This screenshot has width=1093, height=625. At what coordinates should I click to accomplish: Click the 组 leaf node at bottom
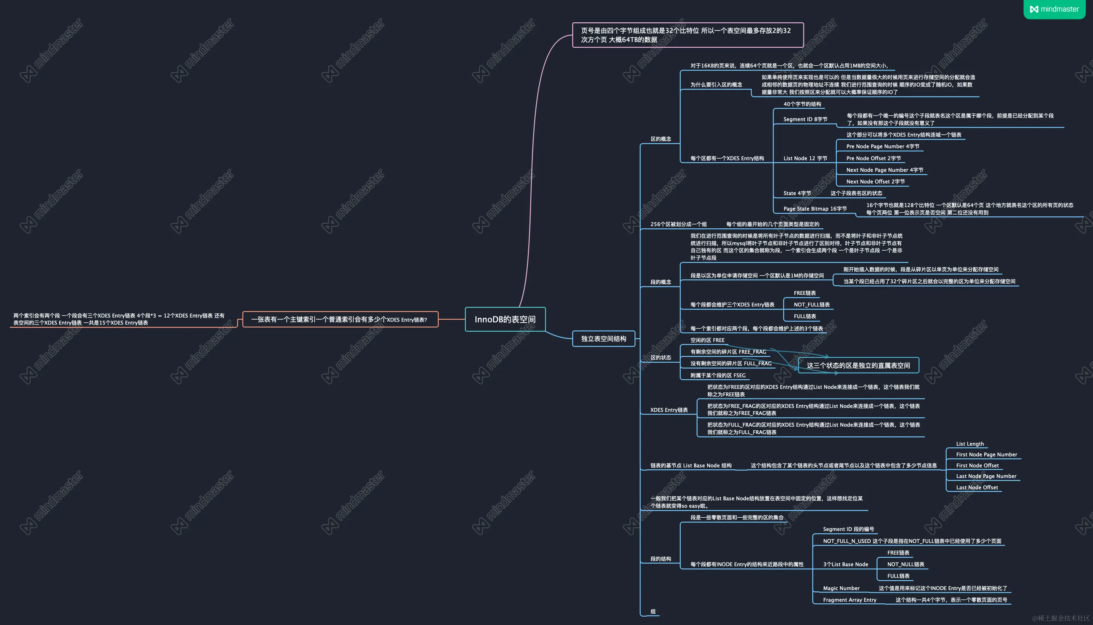(653, 612)
